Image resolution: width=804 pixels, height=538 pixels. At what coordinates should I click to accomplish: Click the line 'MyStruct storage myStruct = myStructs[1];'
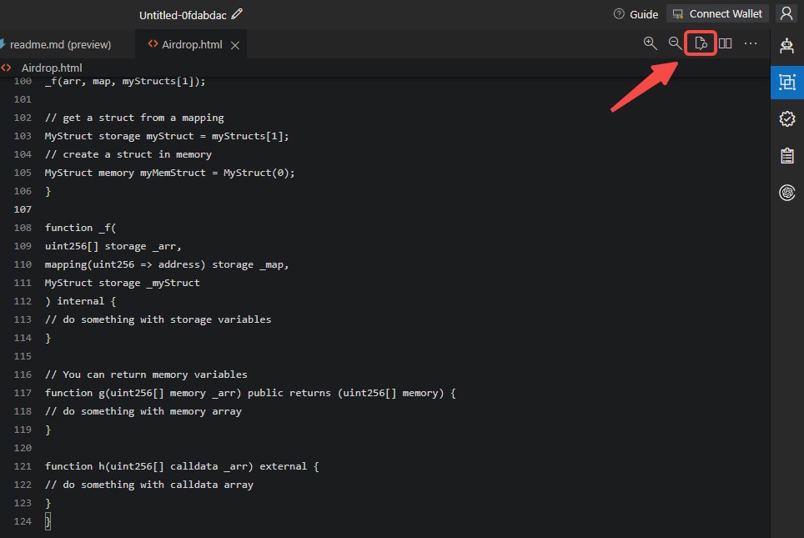[x=167, y=136]
